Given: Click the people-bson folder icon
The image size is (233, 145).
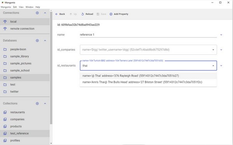Looking at the screenshot, I should (x=5, y=49).
